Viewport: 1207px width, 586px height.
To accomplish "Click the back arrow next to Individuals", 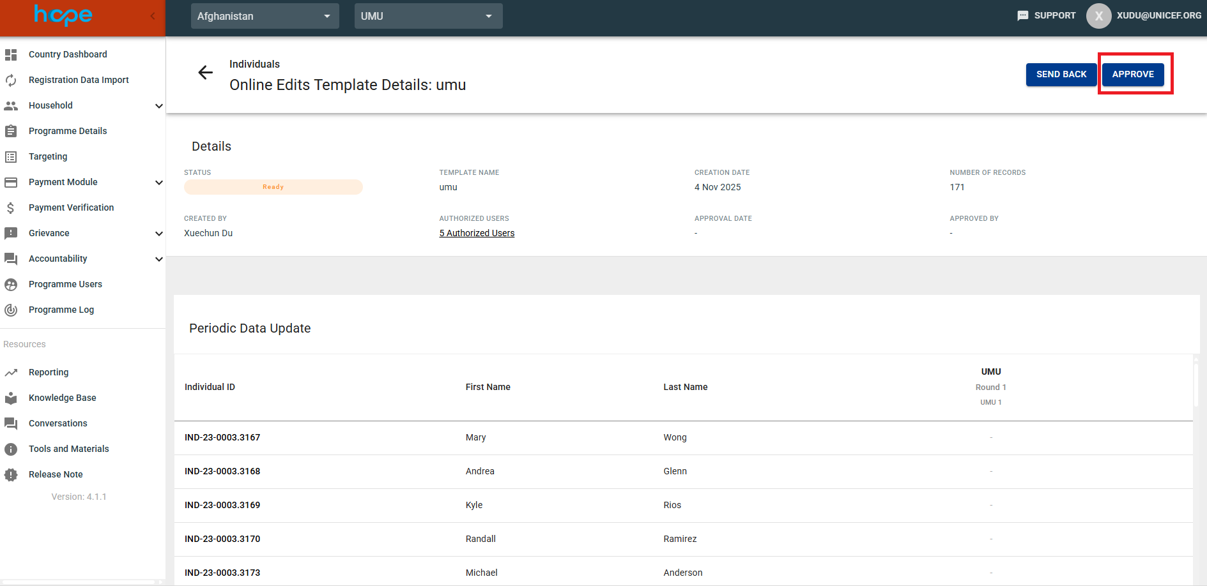I will click(205, 73).
